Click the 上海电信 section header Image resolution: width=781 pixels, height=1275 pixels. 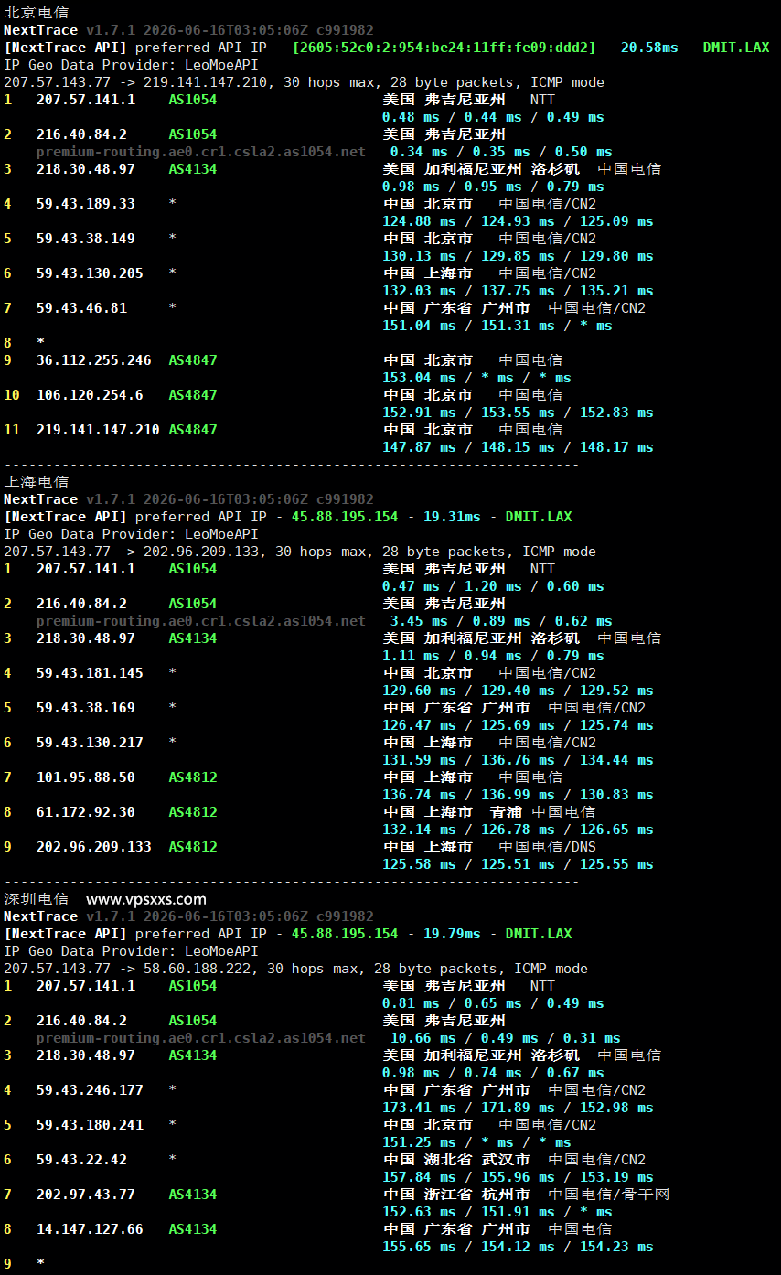click(x=36, y=482)
